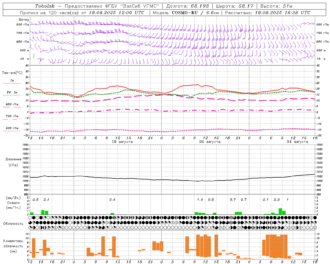Click the 21 августа date label
The width and height of the screenshot is (330, 264).
click(298, 142)
